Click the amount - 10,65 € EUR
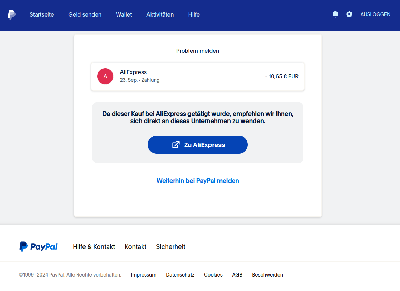Viewport: 400px width, 291px height. (x=282, y=77)
